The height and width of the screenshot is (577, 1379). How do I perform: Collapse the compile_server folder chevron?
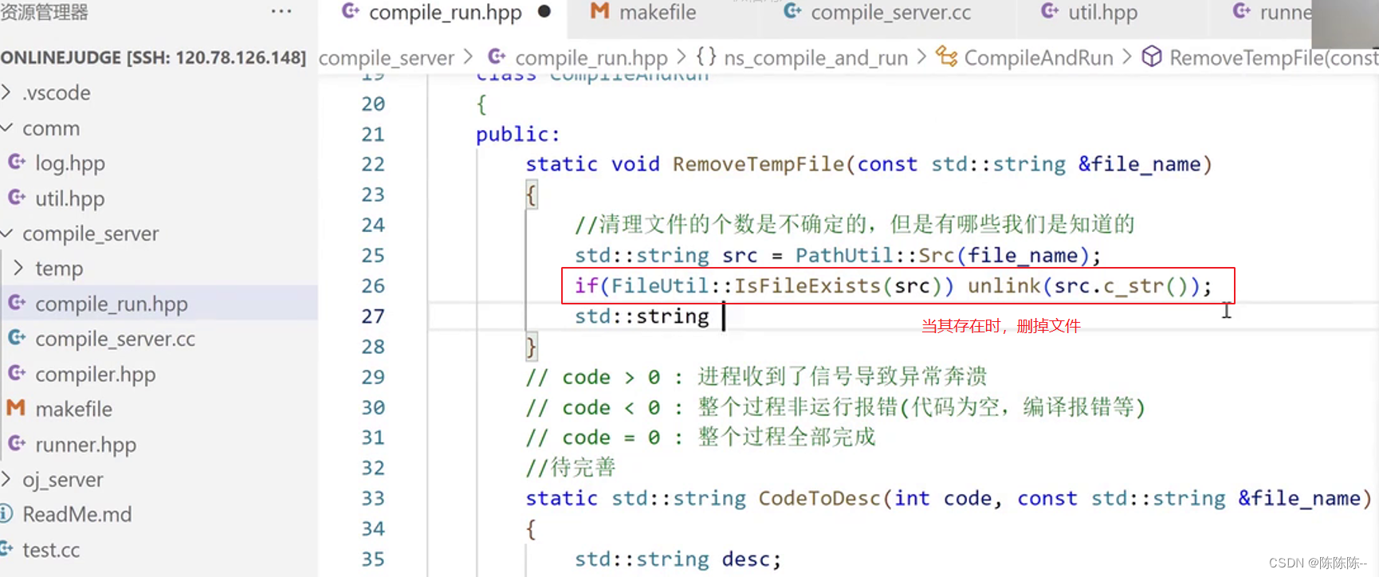[x=6, y=233]
